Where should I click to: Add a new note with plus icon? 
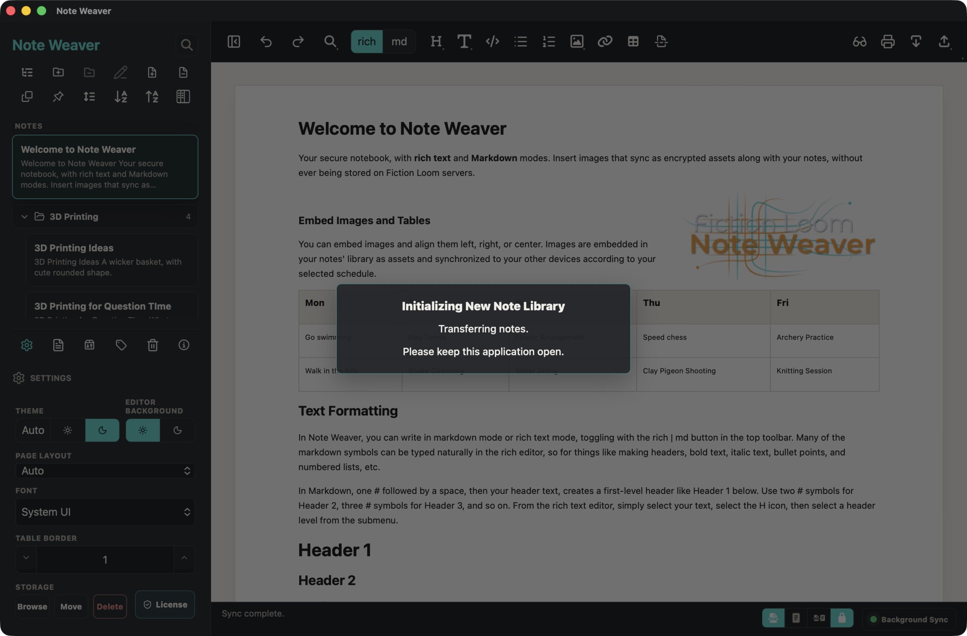click(152, 72)
